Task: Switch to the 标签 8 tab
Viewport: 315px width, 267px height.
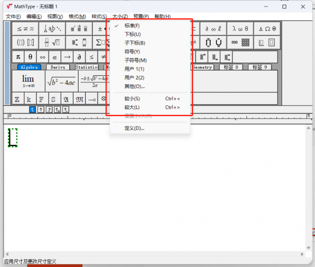Action: click(x=231, y=67)
